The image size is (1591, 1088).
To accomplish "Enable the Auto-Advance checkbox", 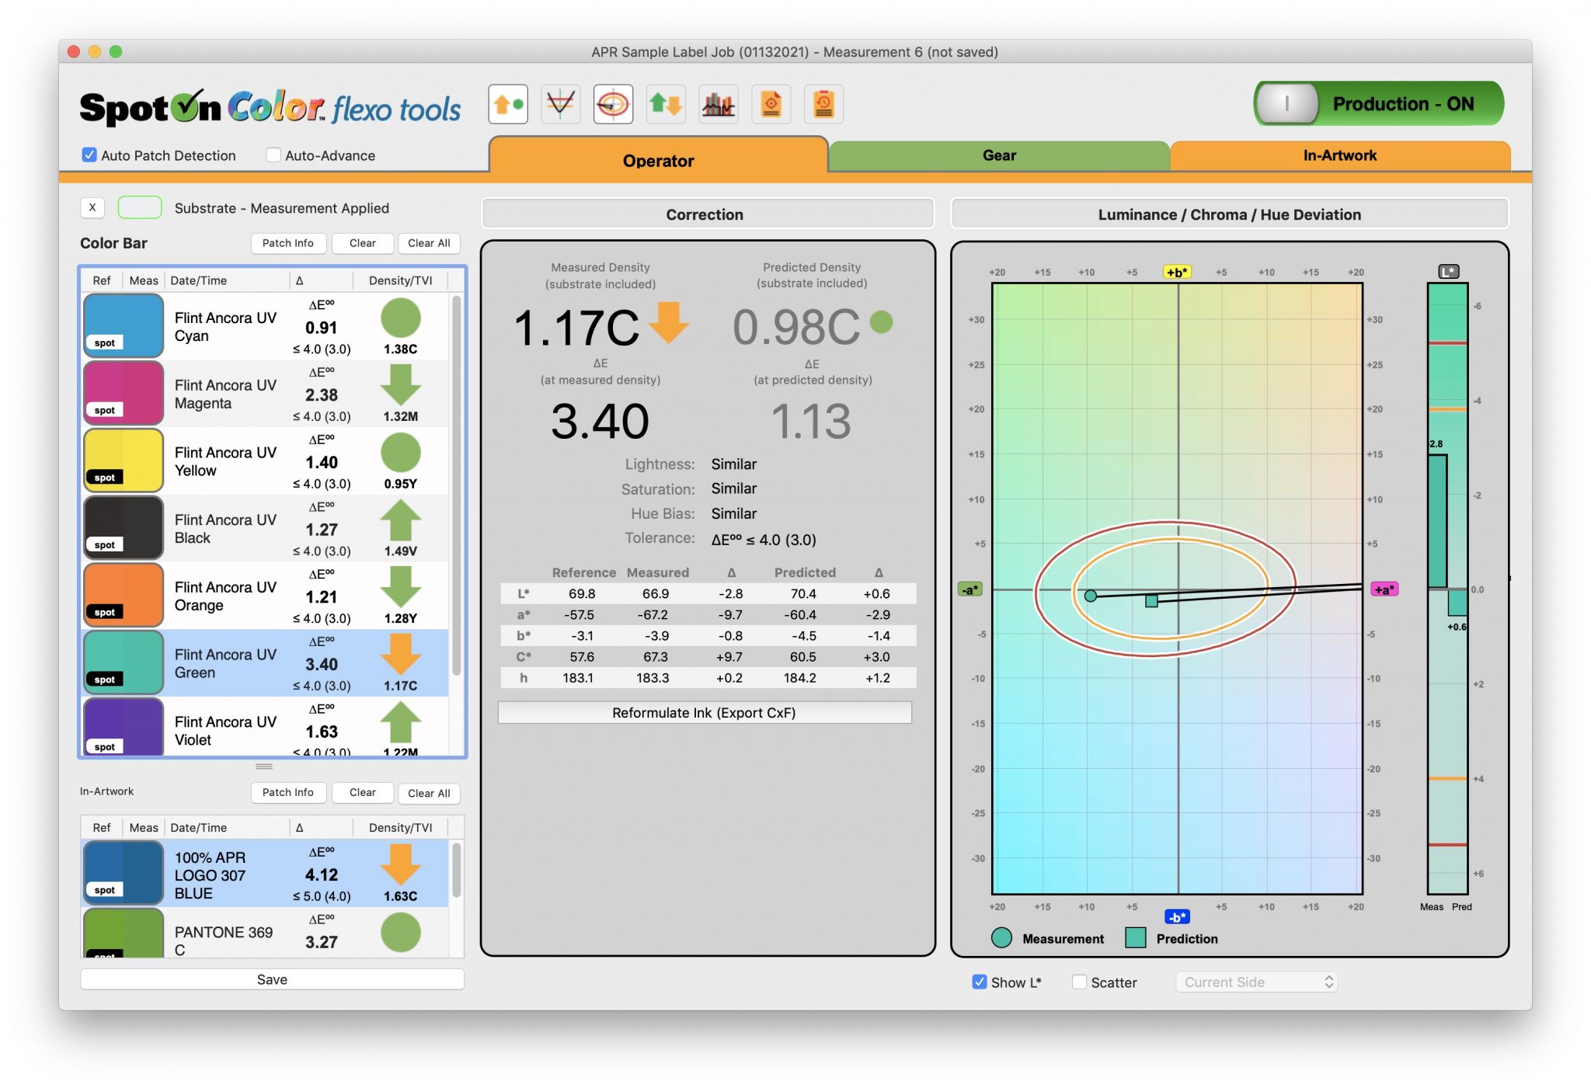I will (273, 155).
